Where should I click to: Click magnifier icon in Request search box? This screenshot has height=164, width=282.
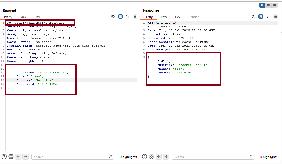pyautogui.click(x=111, y=157)
